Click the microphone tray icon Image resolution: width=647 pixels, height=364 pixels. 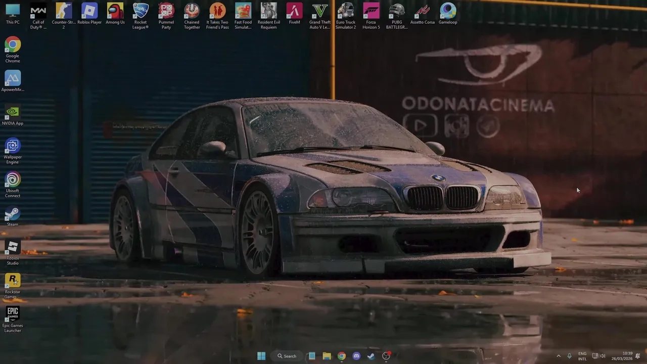[570, 356]
